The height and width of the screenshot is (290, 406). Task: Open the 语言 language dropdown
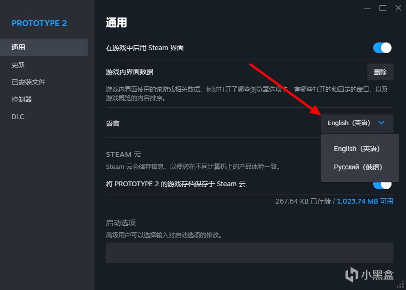click(357, 123)
